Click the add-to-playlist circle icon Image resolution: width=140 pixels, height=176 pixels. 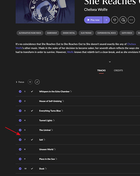click(123, 20)
